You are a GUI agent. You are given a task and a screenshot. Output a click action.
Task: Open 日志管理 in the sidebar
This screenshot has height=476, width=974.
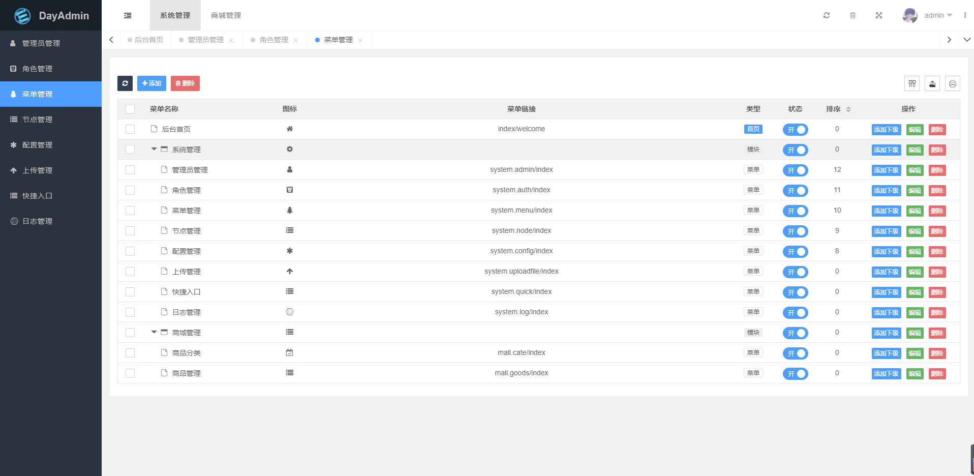tap(51, 221)
